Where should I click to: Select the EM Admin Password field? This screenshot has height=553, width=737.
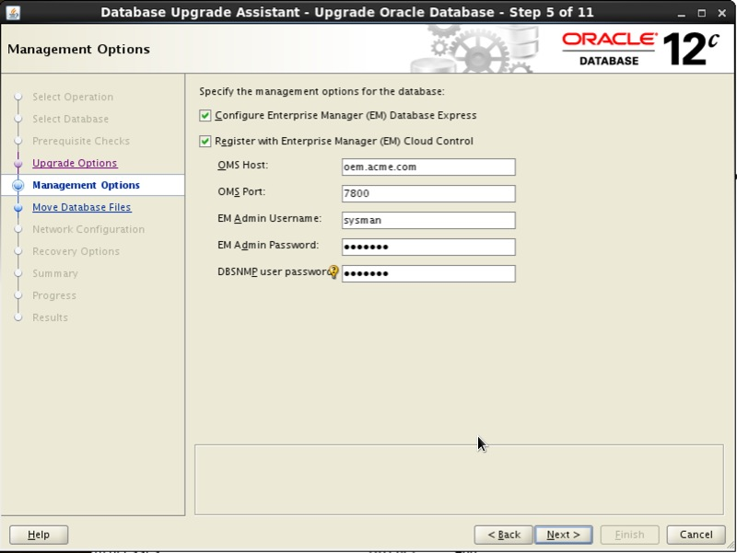point(428,247)
